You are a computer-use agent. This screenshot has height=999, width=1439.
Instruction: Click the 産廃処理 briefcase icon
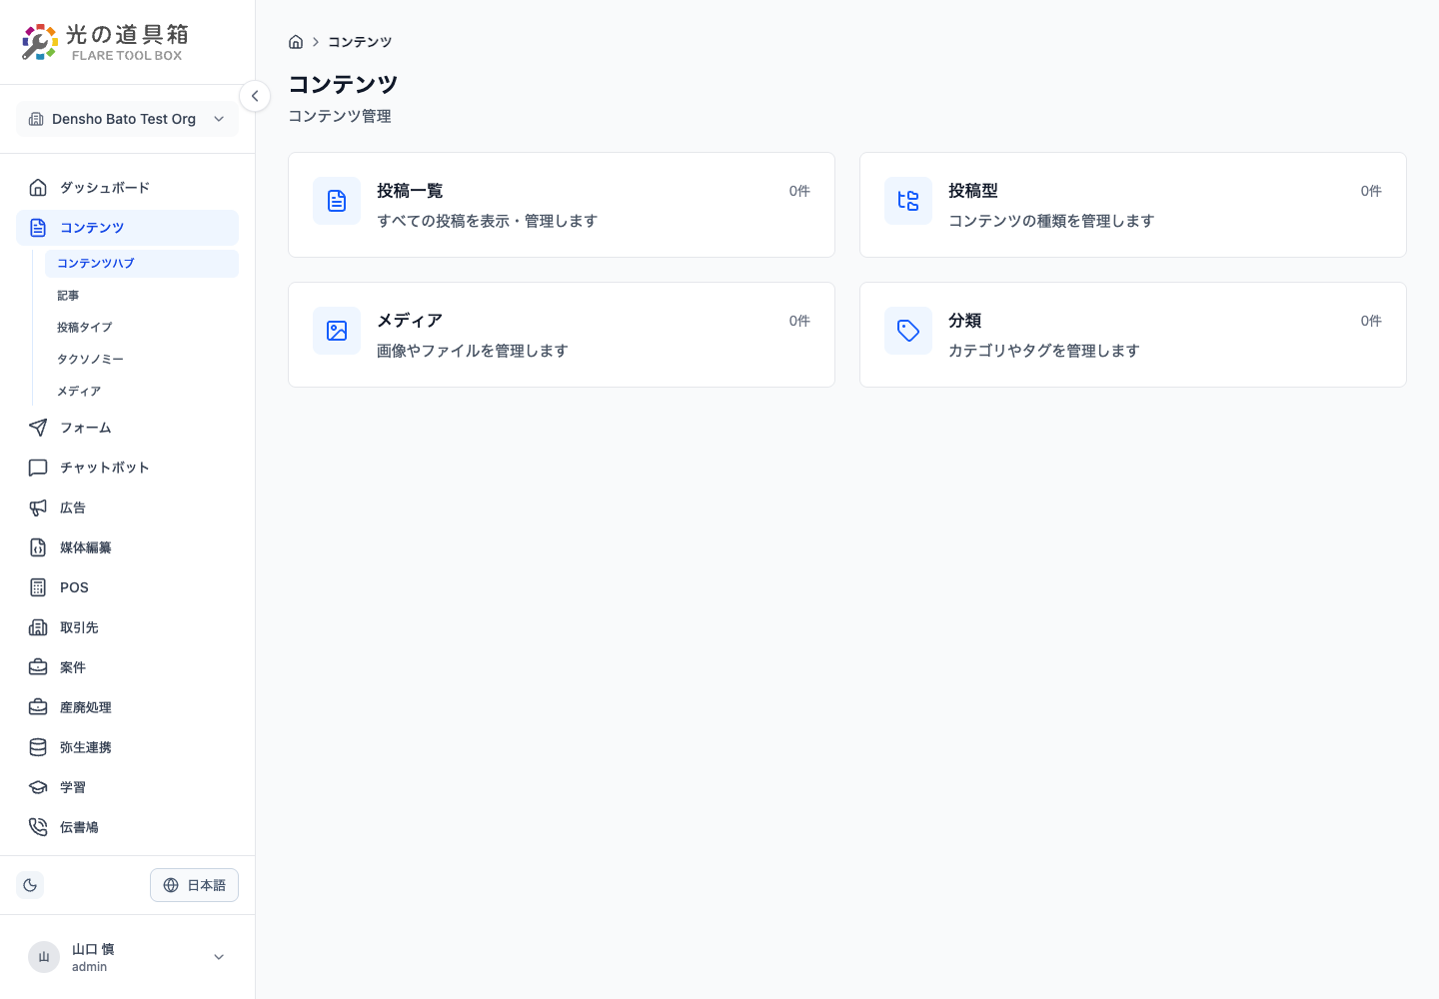[x=38, y=707]
